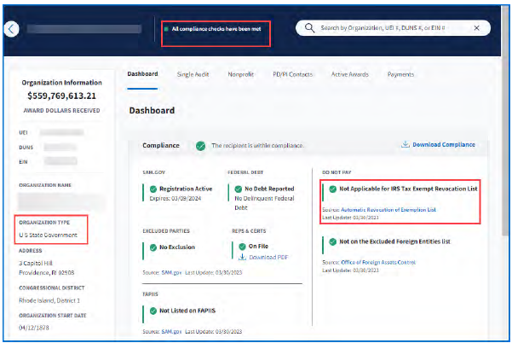This screenshot has height=343, width=512.
Task: Go to the PD/PI Contacts tab
Action: click(292, 74)
